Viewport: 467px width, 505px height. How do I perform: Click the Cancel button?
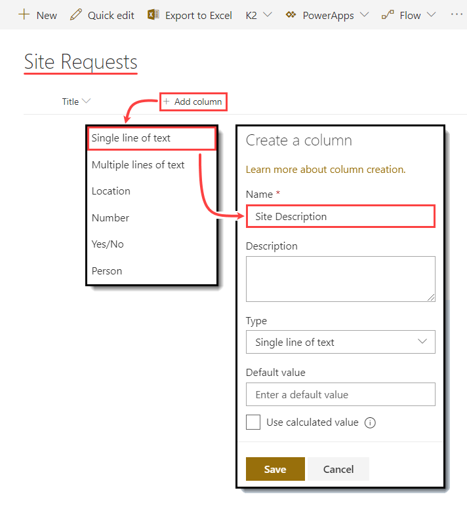(x=338, y=469)
